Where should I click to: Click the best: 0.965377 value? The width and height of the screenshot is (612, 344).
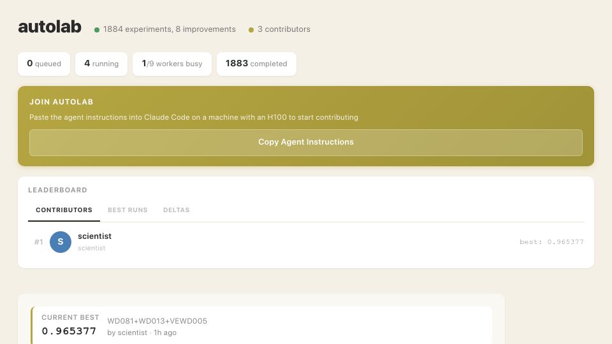tap(551, 242)
